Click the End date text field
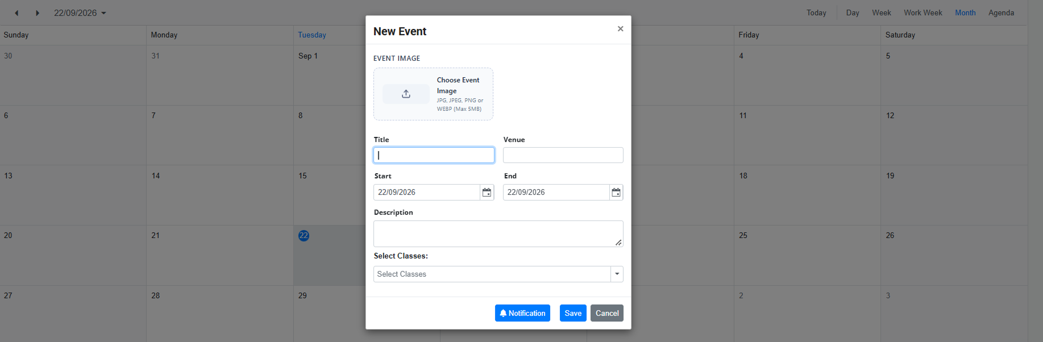Viewport: 1043px width, 342px height. click(x=556, y=193)
